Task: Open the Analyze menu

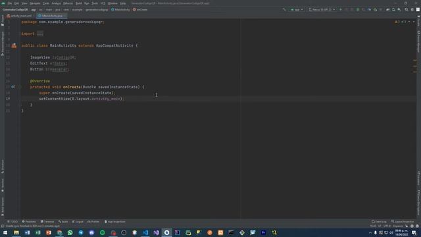Action: (x=57, y=3)
